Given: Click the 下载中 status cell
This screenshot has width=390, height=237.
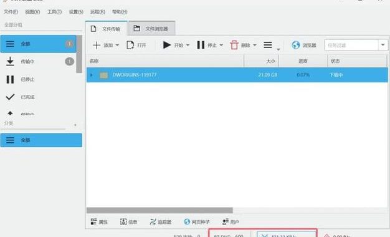Looking at the screenshot, I should pos(336,75).
